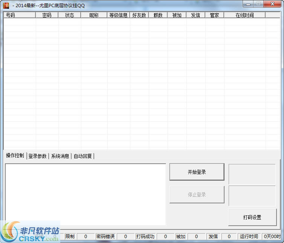Click the 停止登录 button
The image size is (284, 243).
pos(197,195)
